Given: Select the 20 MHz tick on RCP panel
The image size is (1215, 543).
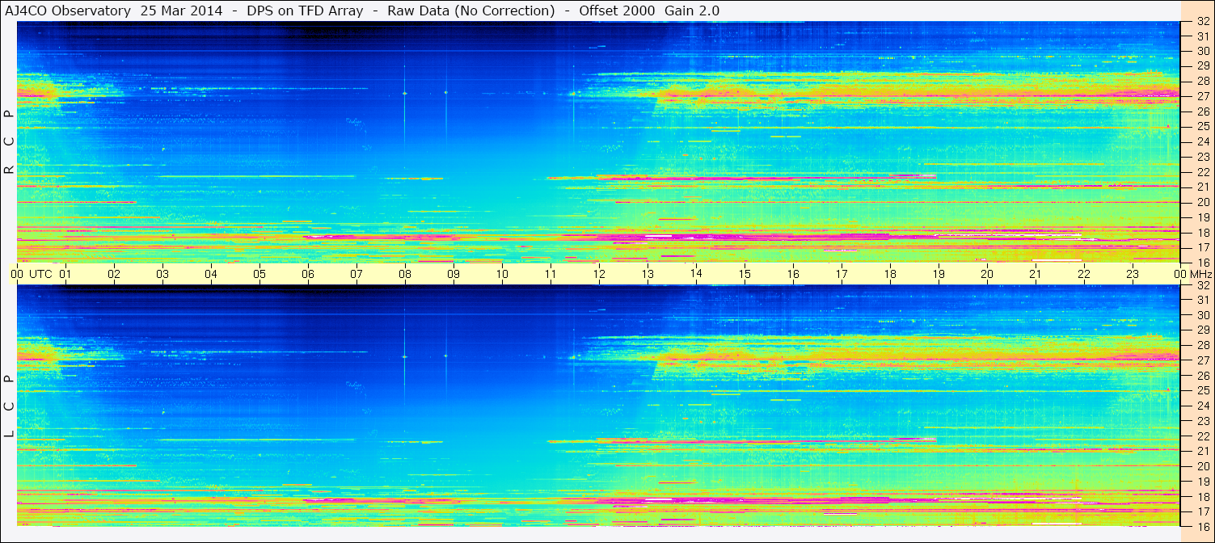Looking at the screenshot, I should [x=1202, y=202].
